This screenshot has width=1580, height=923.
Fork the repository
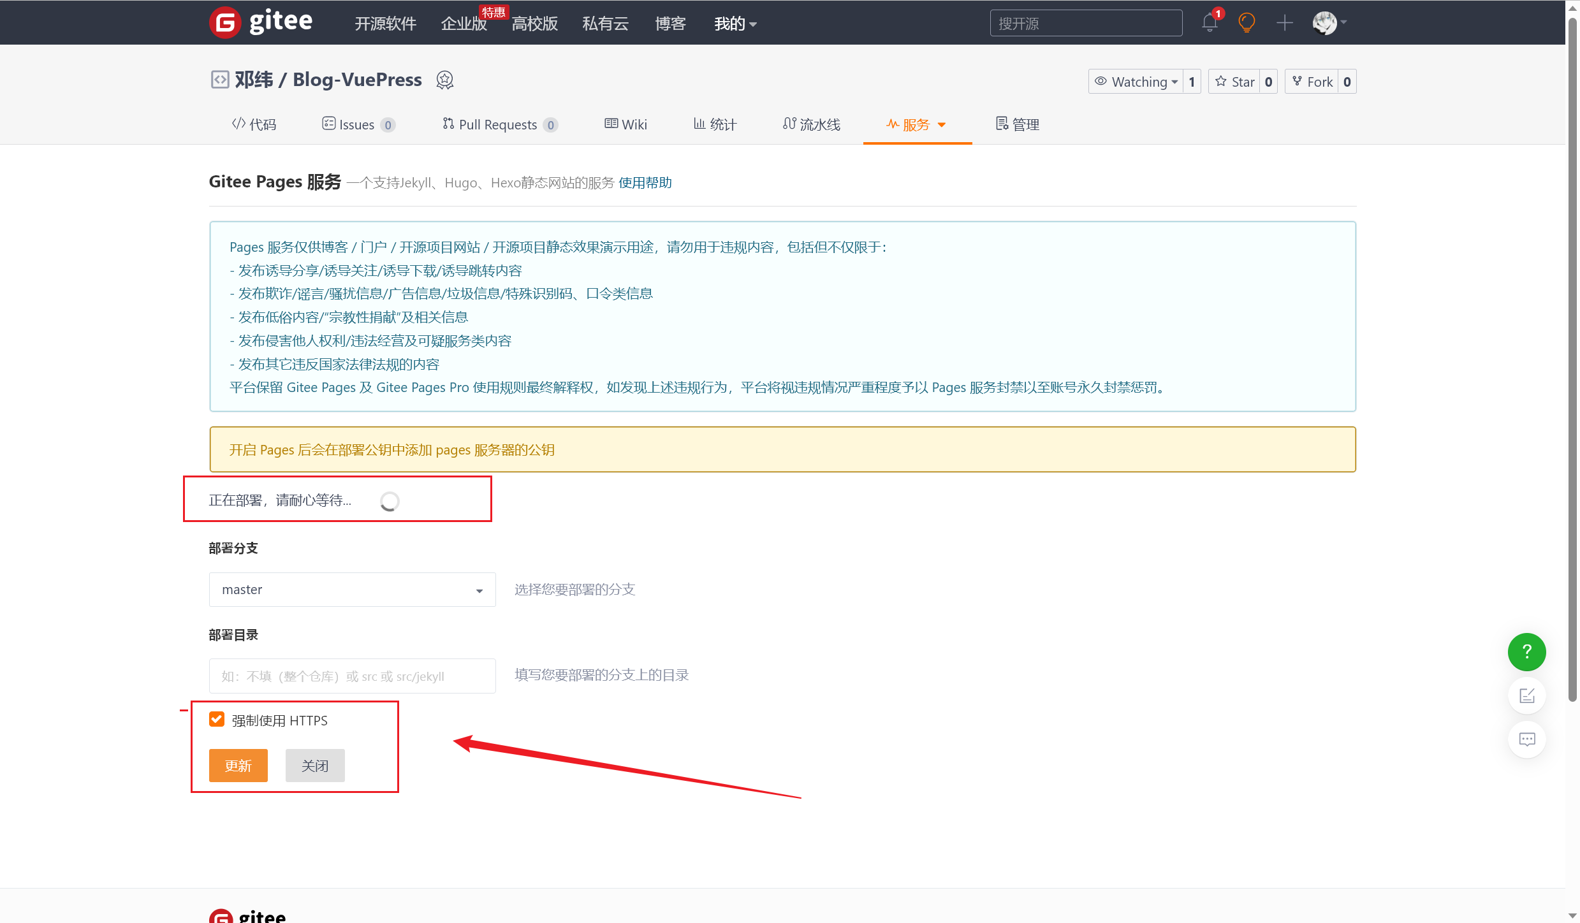point(1312,82)
